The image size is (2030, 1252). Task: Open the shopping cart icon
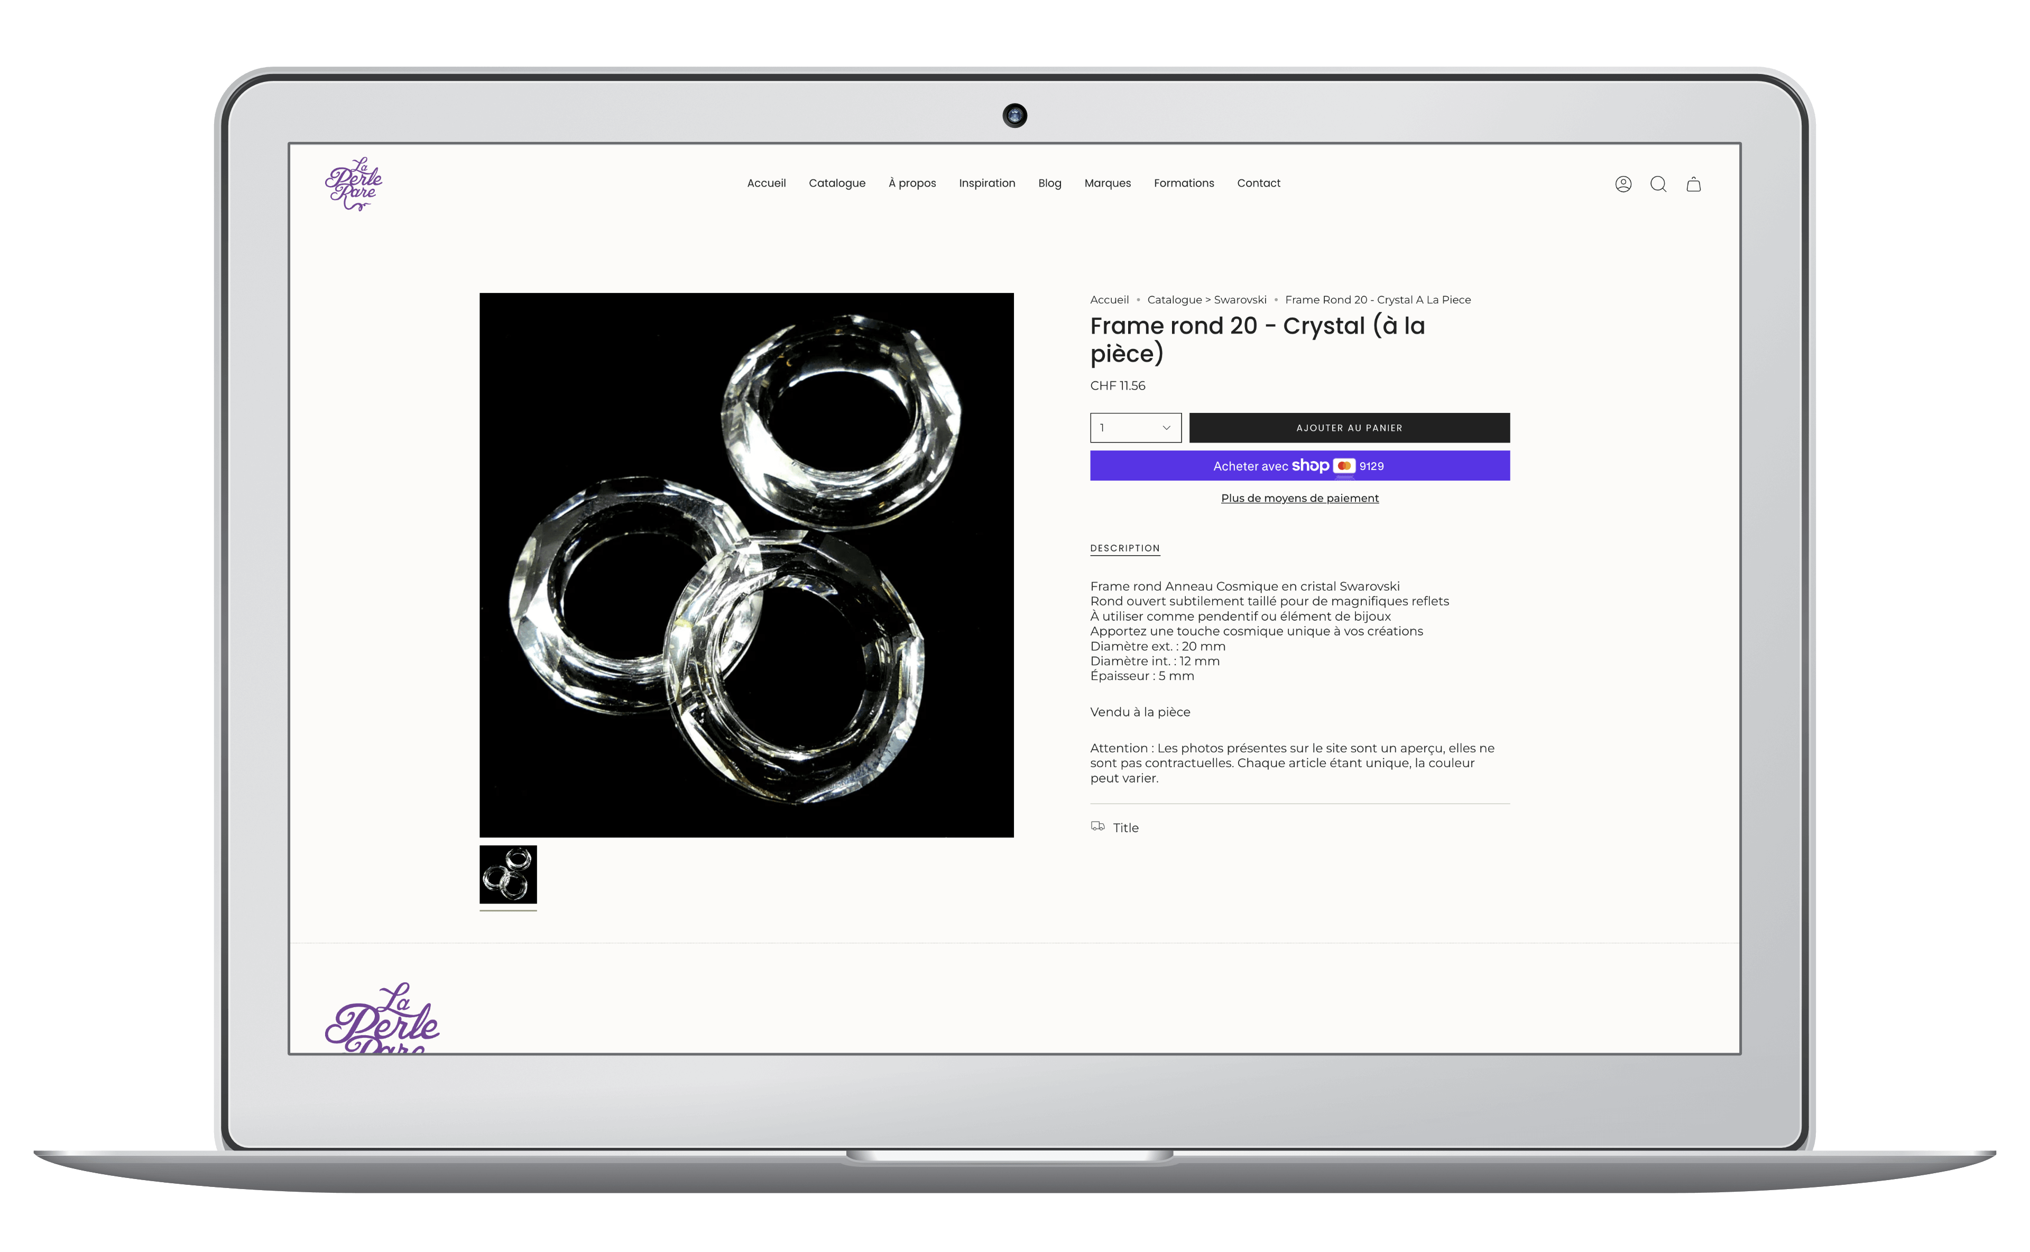[x=1693, y=184]
